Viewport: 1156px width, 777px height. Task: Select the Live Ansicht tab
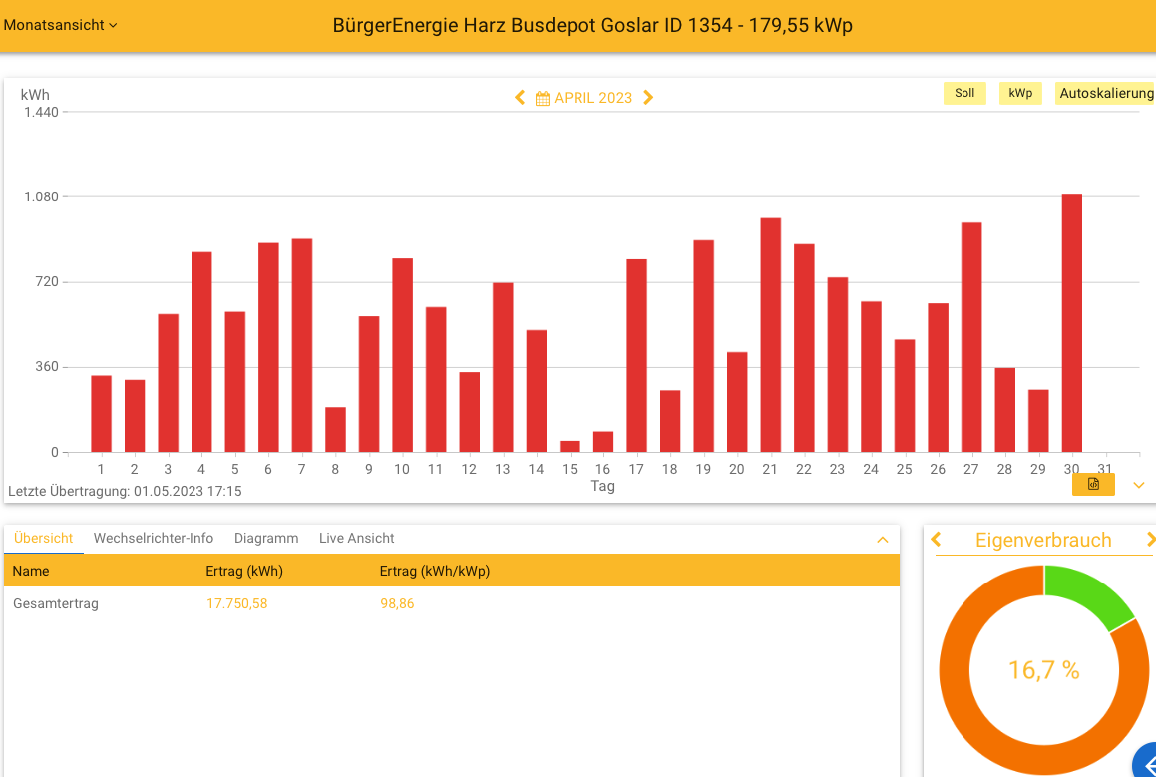coord(356,538)
